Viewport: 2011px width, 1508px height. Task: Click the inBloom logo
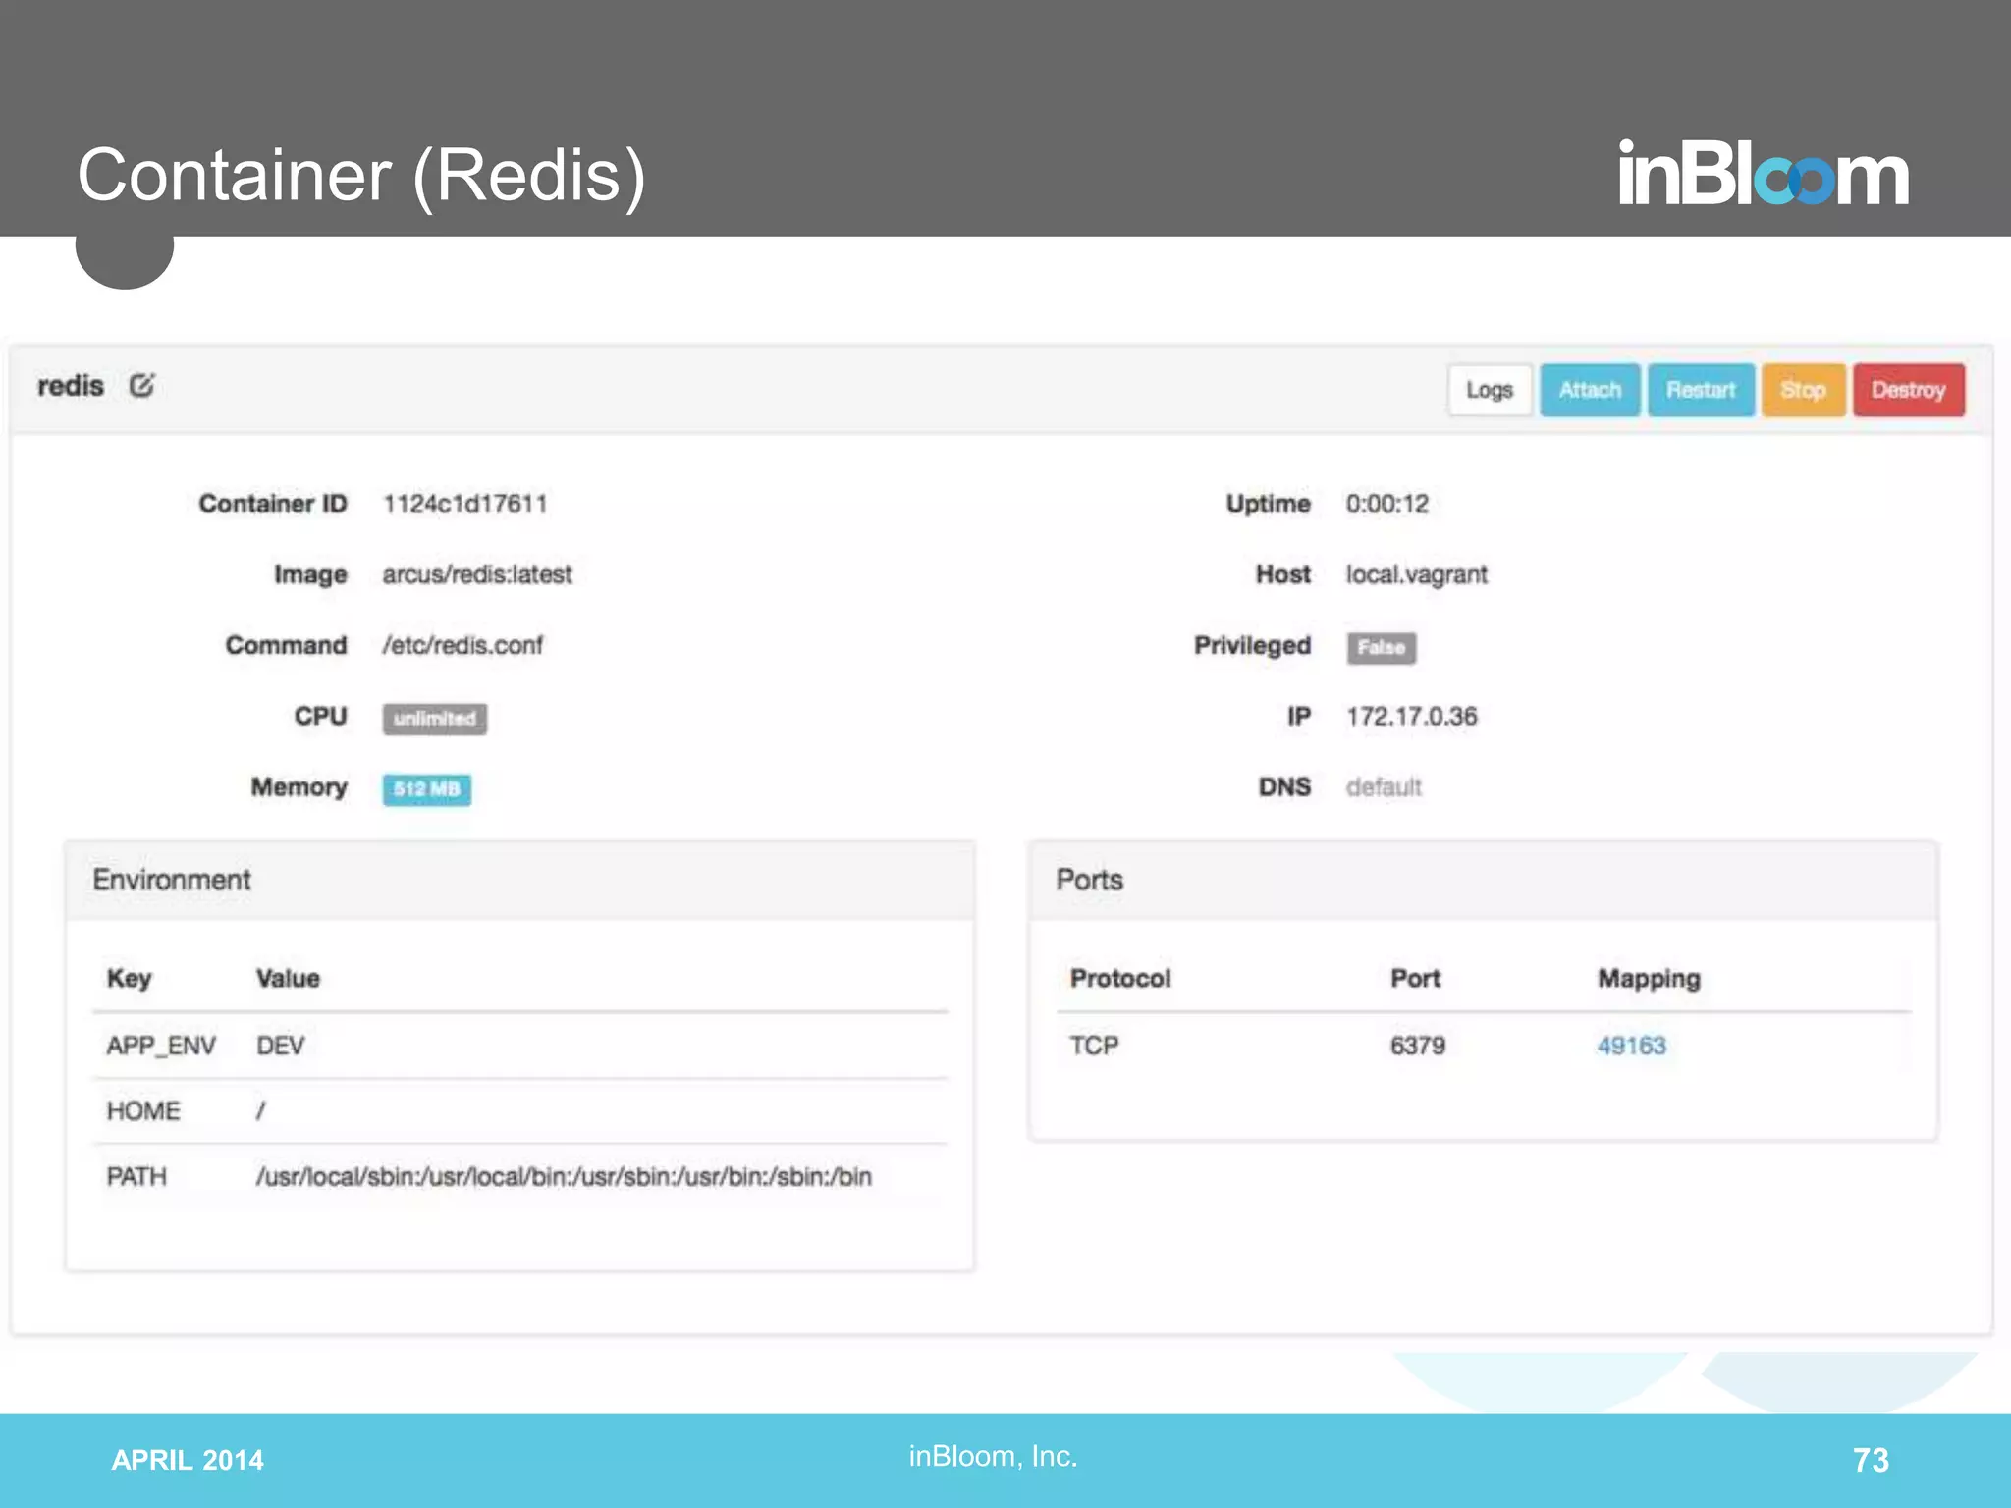1764,173
